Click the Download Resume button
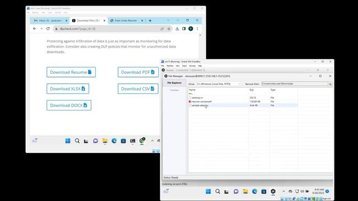Image resolution: width=358 pixels, height=201 pixels. tap(71, 72)
